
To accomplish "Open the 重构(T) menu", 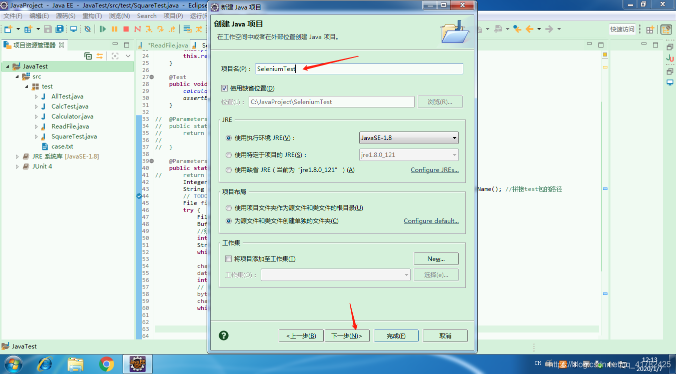I will pos(92,16).
